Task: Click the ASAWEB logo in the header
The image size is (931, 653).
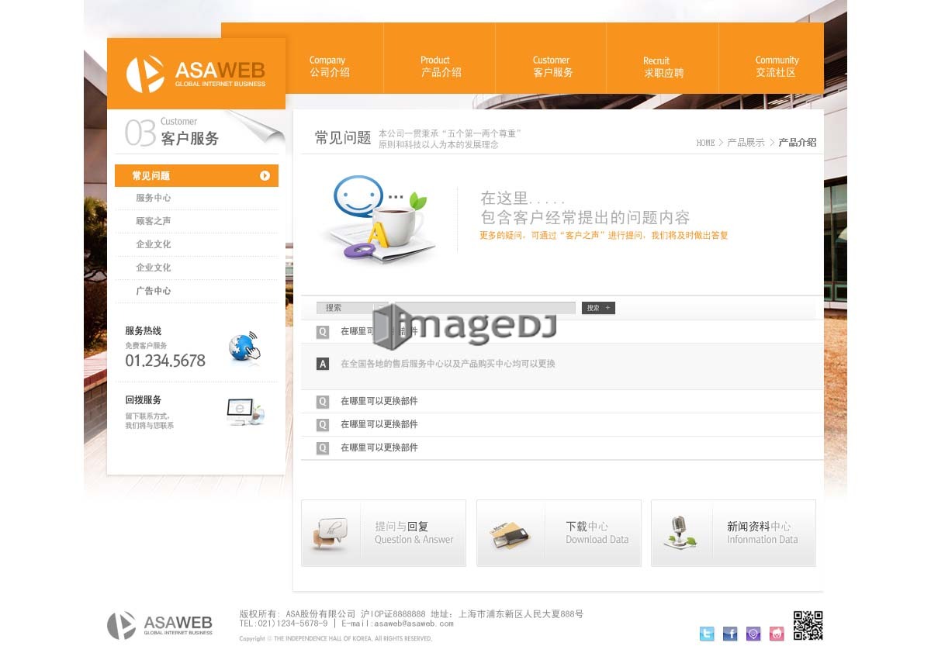Action: [196, 74]
